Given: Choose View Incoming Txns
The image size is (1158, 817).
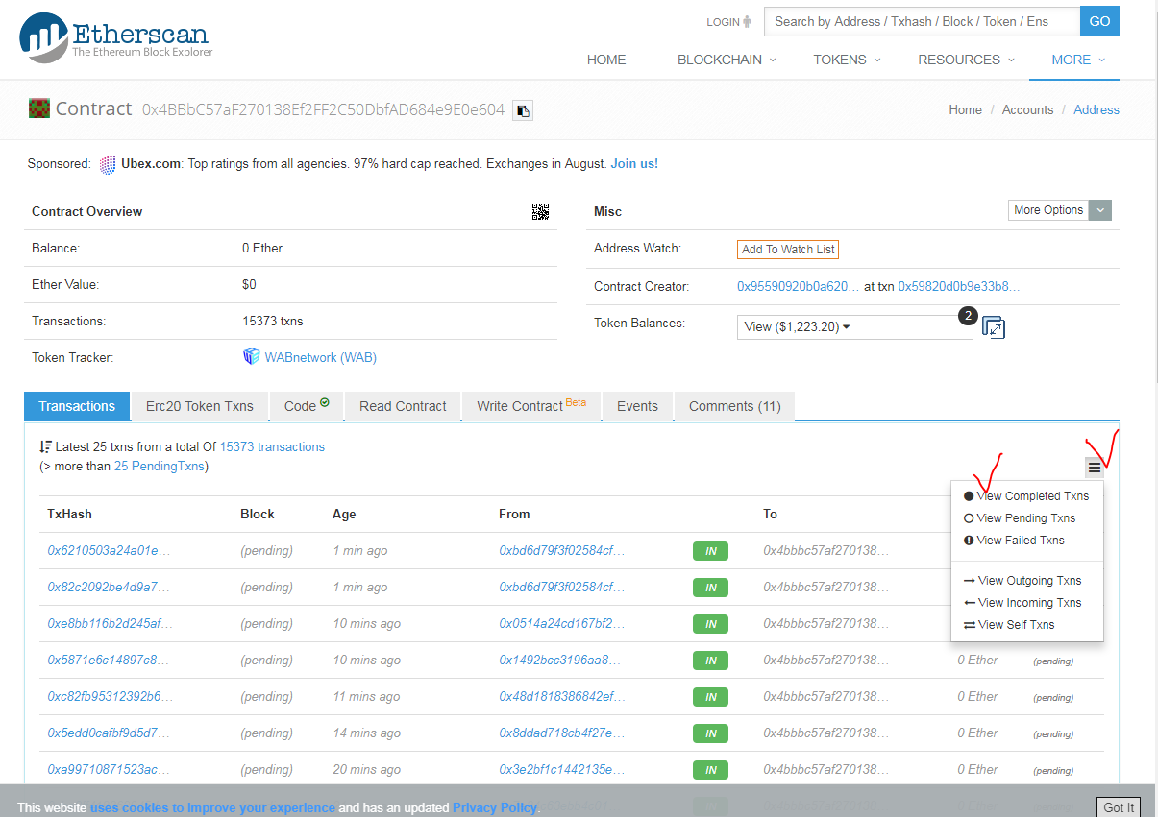Looking at the screenshot, I should click(1022, 603).
